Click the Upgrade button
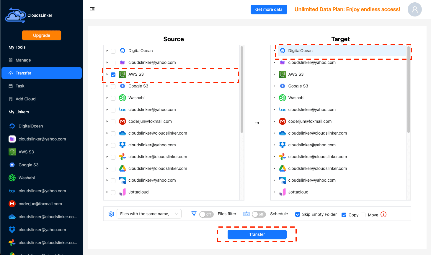431x255 pixels. (x=42, y=35)
